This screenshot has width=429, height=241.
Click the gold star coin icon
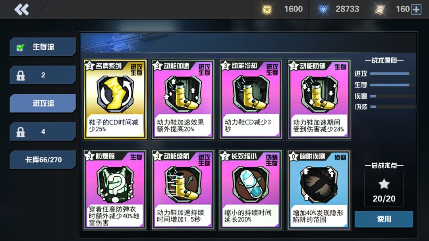click(x=267, y=10)
